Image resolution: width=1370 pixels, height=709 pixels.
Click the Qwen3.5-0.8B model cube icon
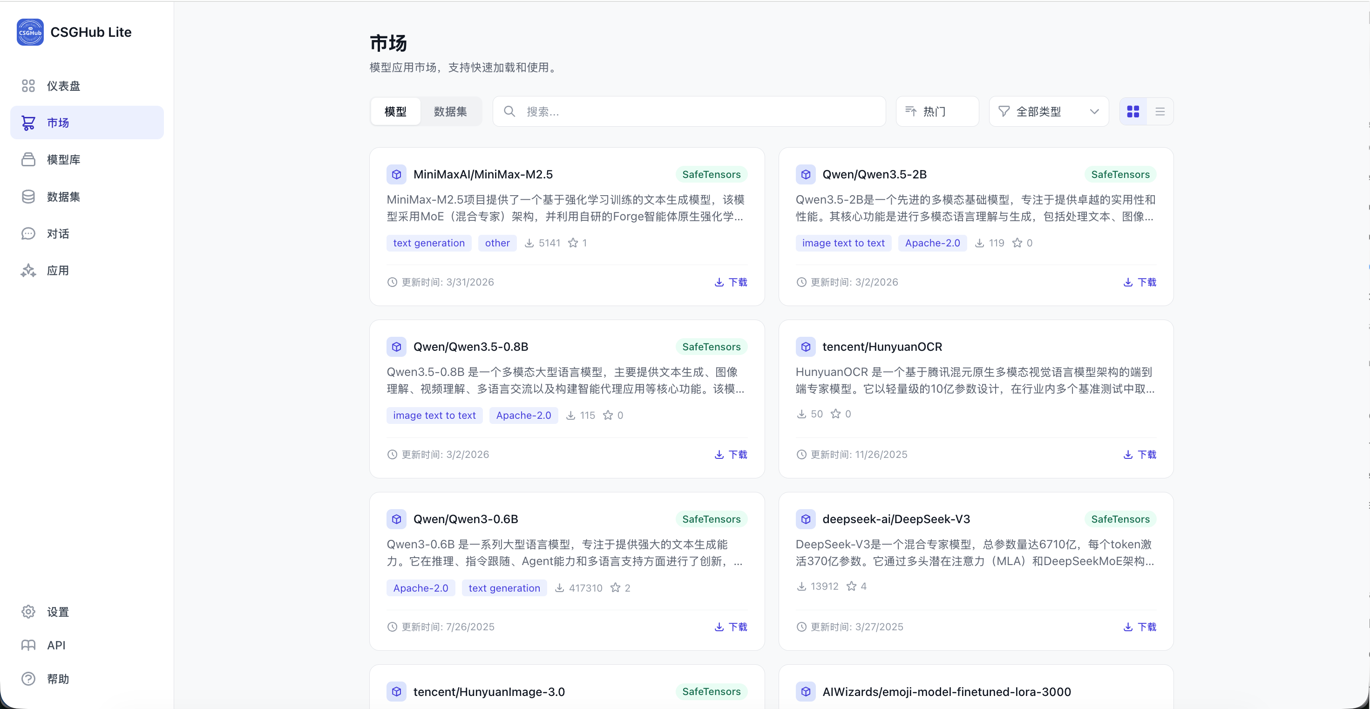[x=397, y=347]
